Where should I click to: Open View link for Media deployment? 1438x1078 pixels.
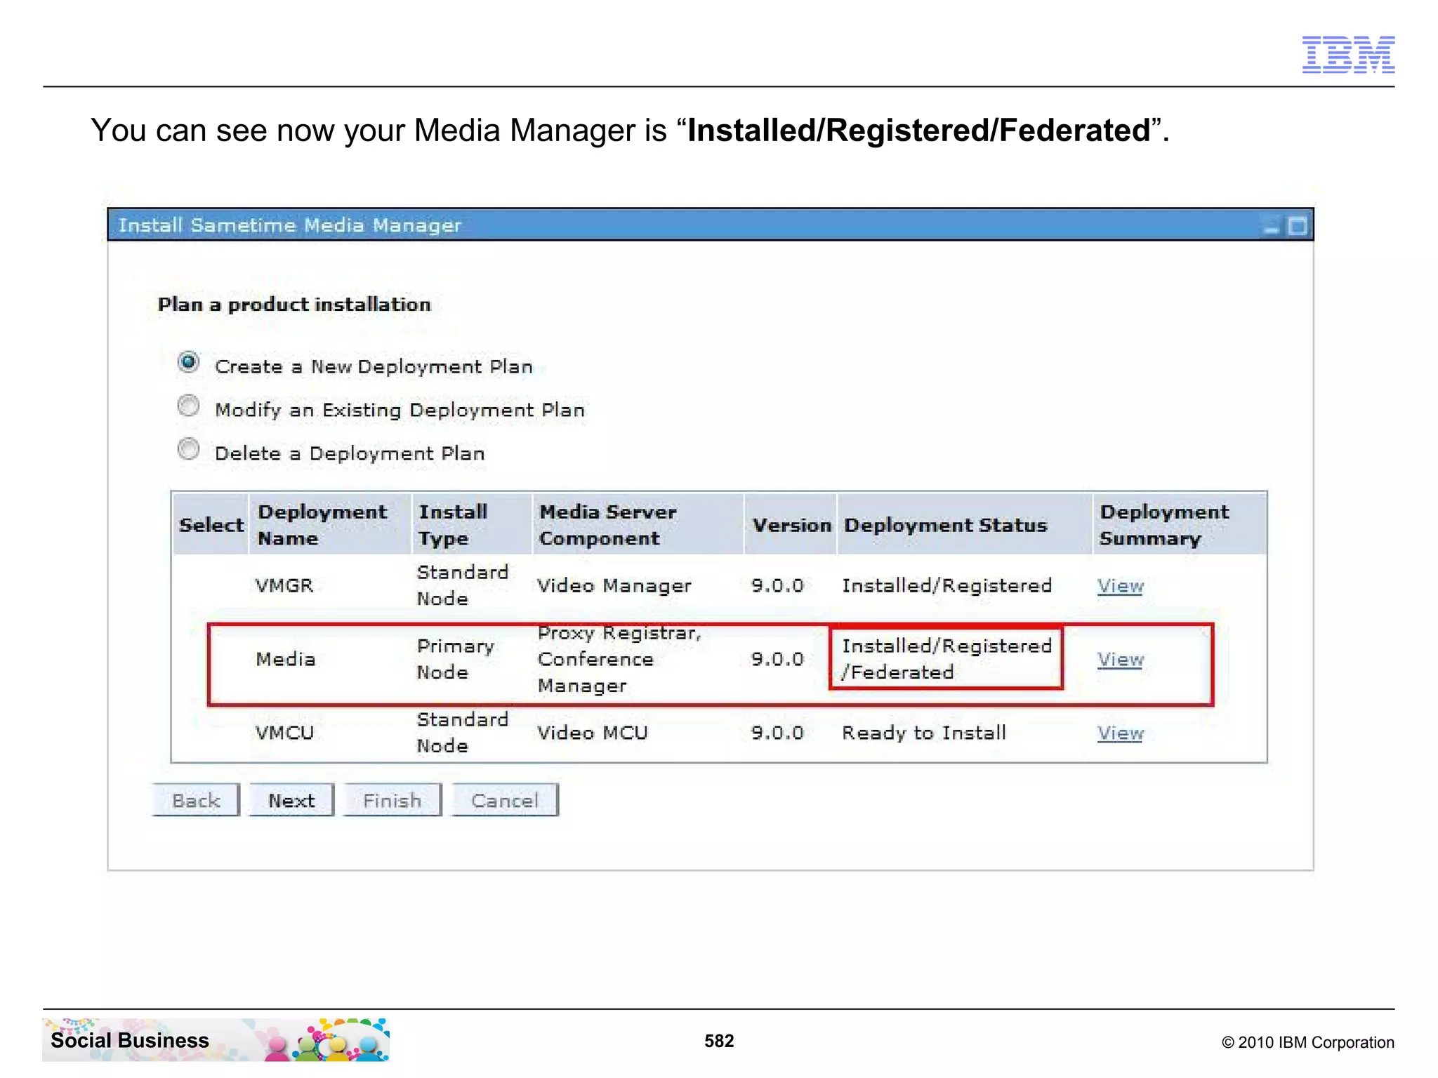1121,660
